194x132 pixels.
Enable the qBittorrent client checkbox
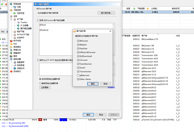tap(78, 75)
